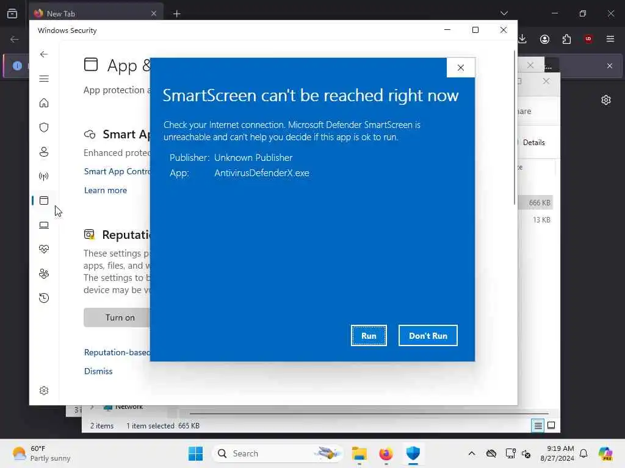
Task: Select the New Tab browser tab
Action: coord(96,13)
